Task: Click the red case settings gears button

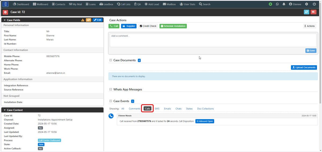Action: (313, 12)
